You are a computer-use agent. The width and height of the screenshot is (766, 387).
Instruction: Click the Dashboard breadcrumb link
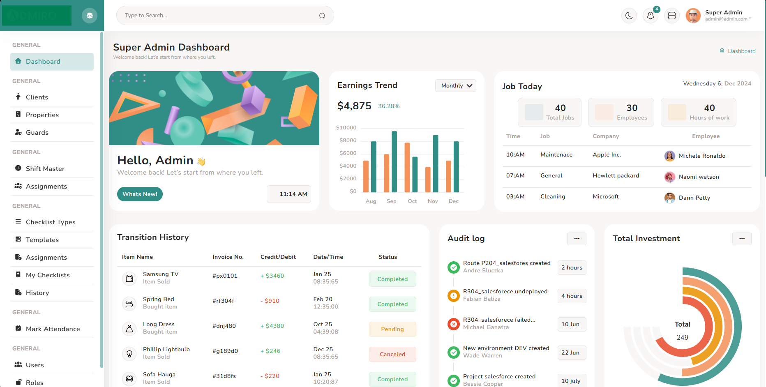(741, 51)
